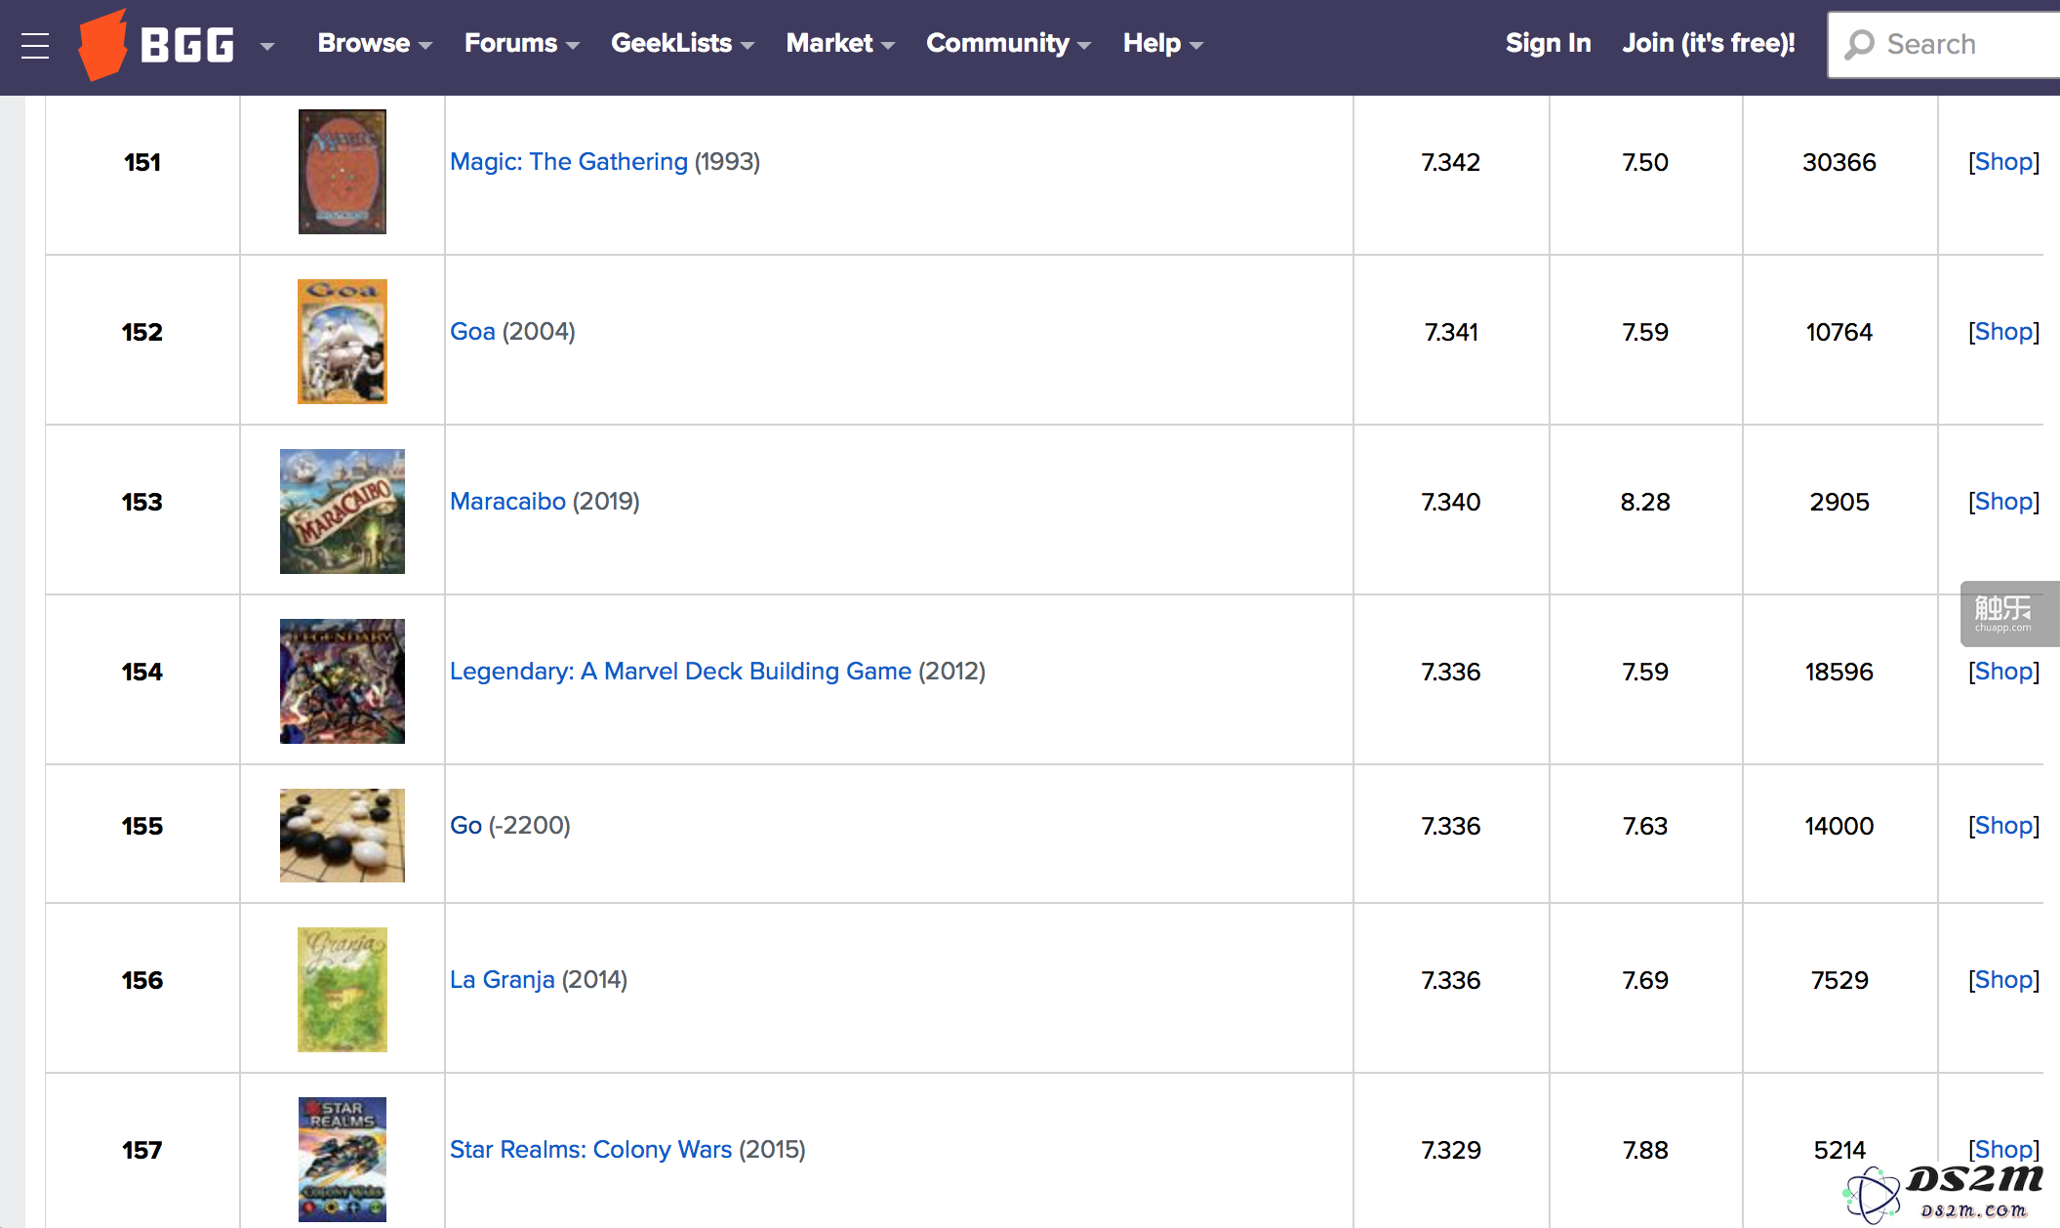Screen dimensions: 2060x1228
Task: Click voter count 30366
Action: (1839, 162)
